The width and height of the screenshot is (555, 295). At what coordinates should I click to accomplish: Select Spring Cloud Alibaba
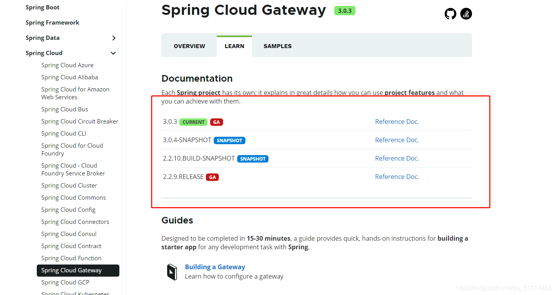[70, 77]
